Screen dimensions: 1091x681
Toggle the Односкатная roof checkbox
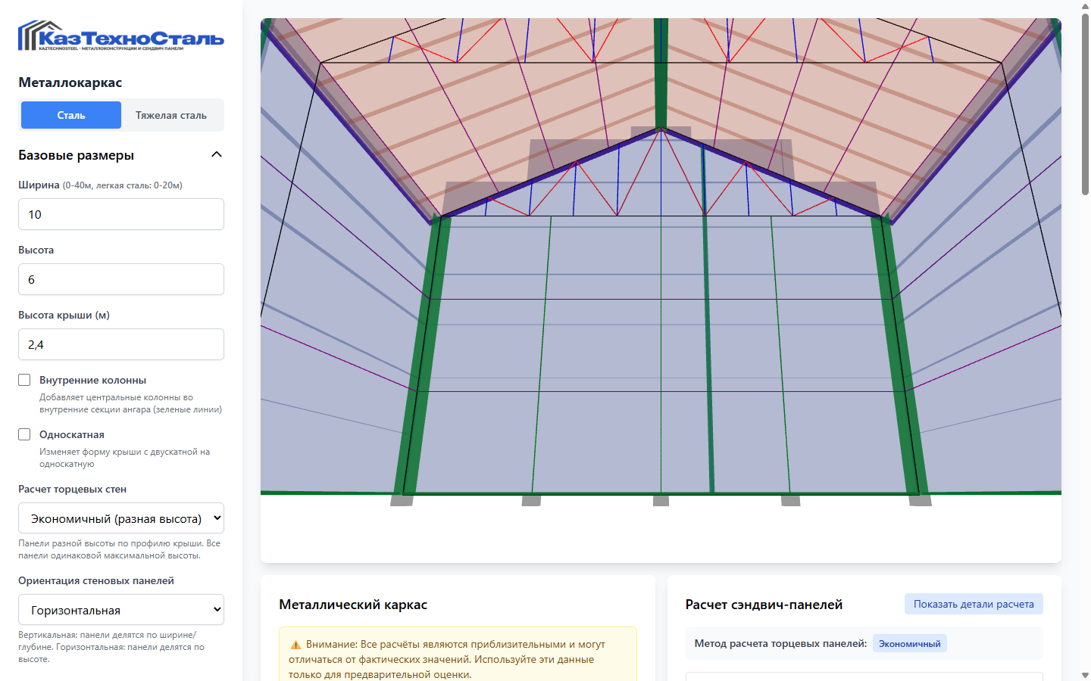pos(24,434)
